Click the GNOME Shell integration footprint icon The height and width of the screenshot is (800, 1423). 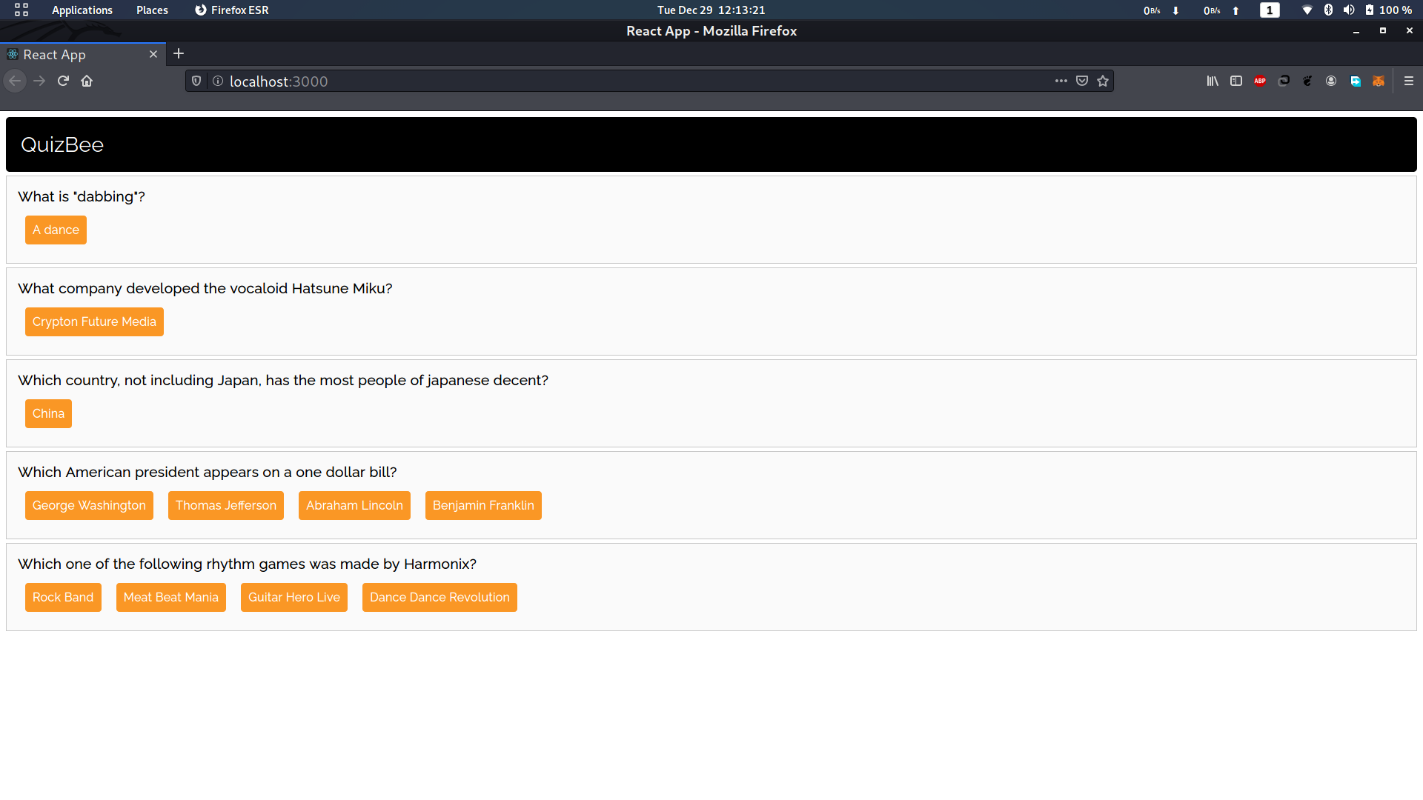coord(1307,81)
